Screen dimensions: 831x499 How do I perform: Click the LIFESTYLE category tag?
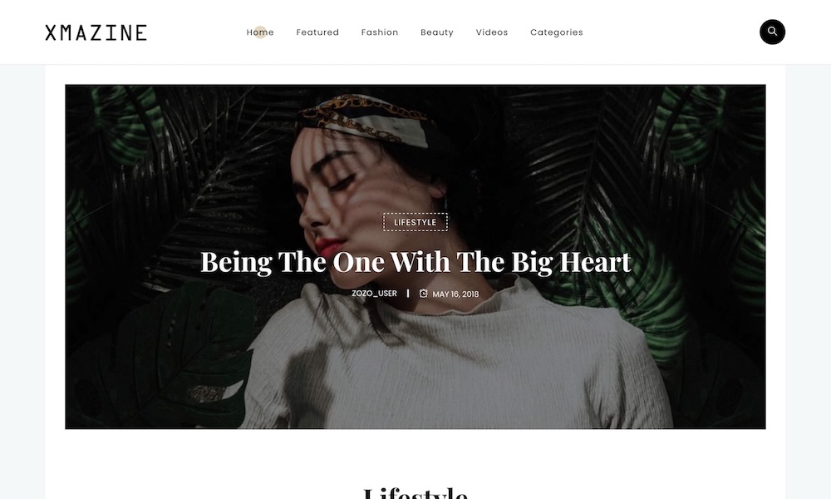tap(415, 222)
